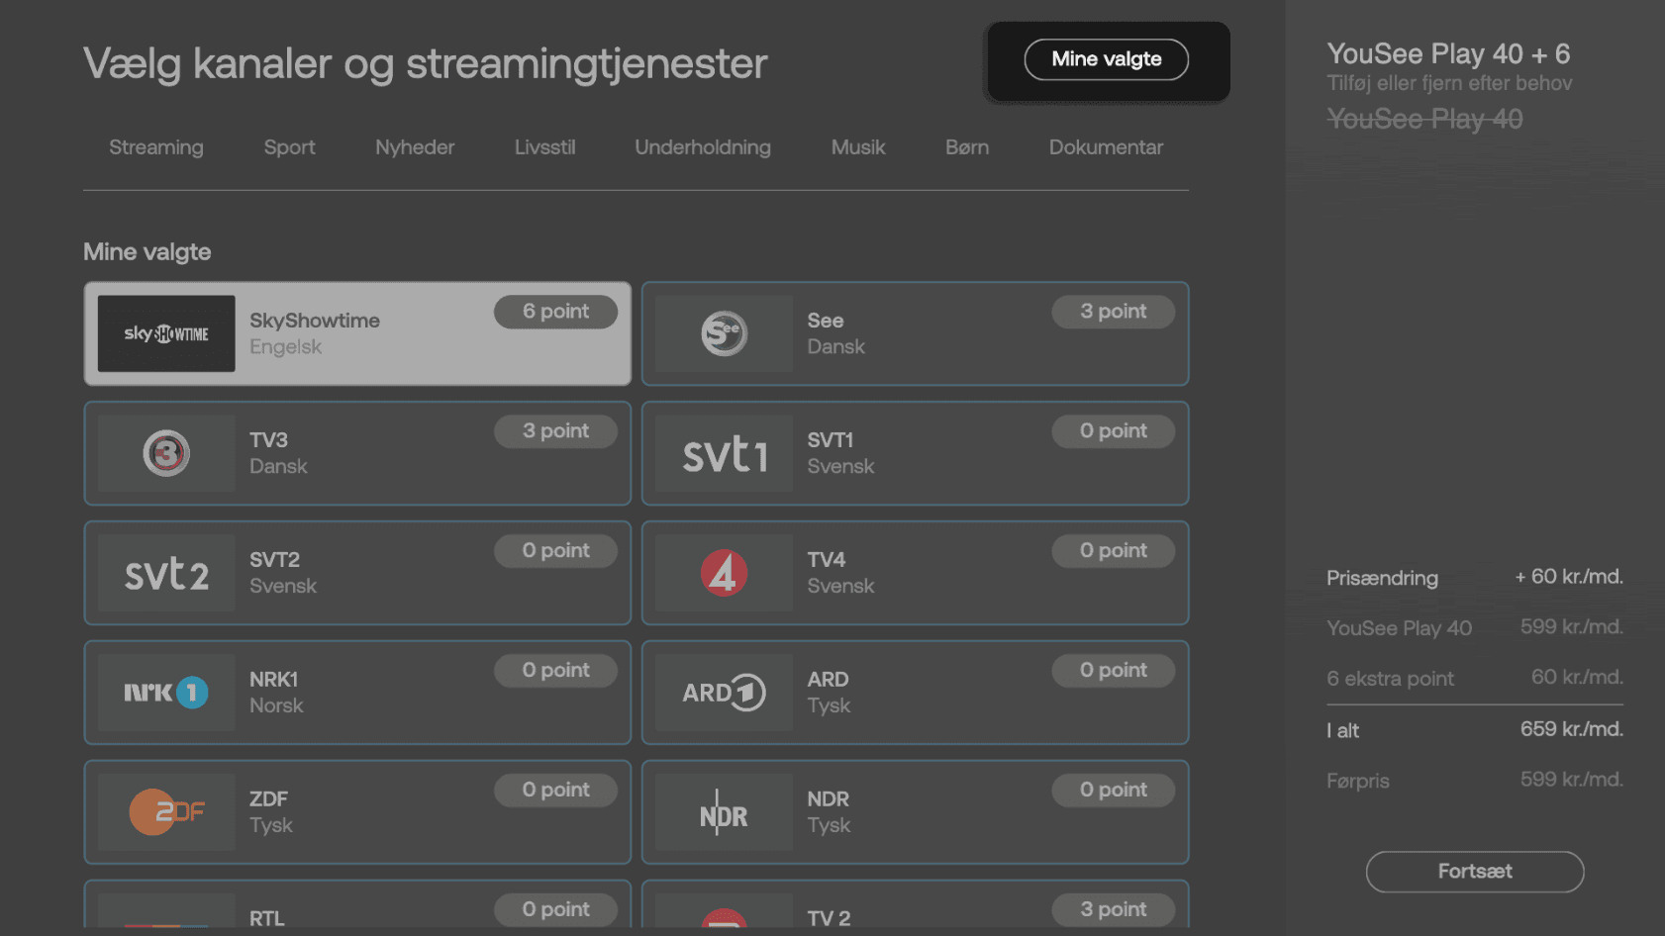Click the SkyShowtime channel logo
The image size is (1665, 936).
pos(166,333)
